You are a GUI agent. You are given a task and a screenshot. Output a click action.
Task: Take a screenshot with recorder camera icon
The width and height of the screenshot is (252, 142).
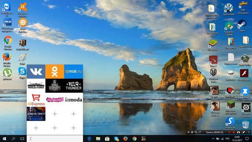tap(239, 133)
